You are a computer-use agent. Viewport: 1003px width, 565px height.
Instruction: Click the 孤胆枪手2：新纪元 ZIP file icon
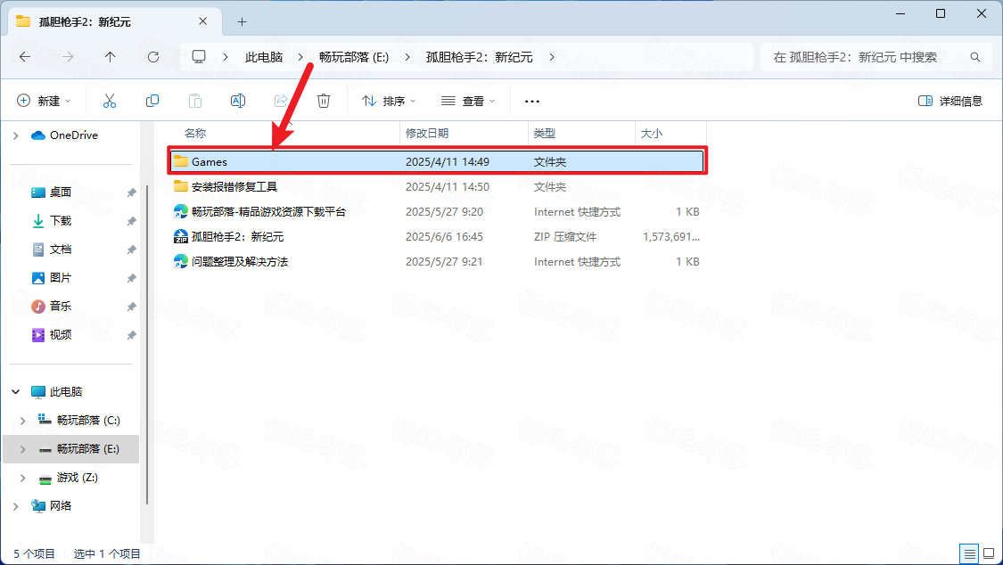(181, 236)
